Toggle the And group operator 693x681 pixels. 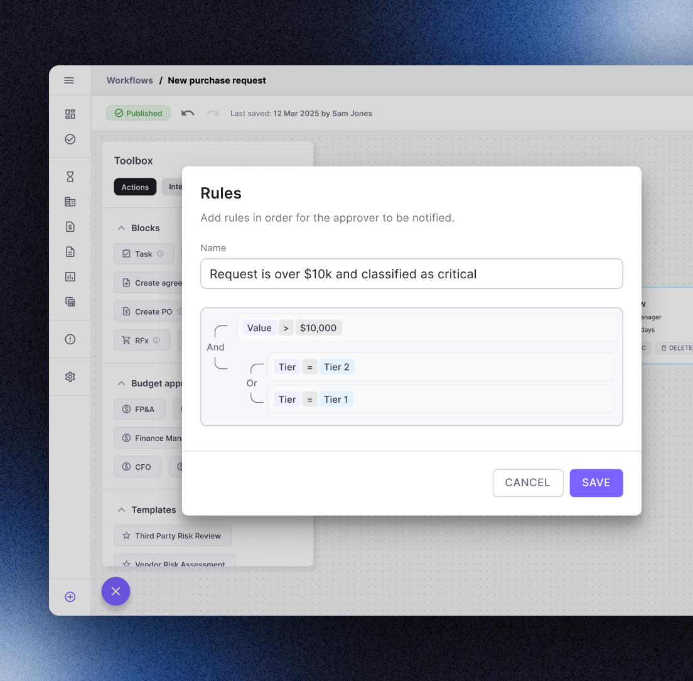click(216, 347)
